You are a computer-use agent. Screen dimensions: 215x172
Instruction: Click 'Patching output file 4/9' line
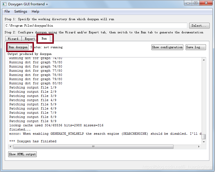(33, 100)
